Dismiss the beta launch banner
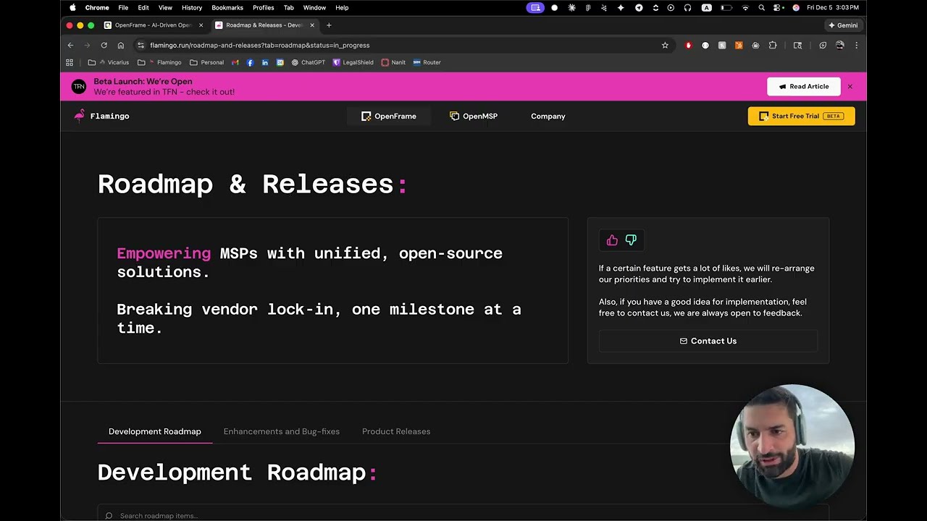 (850, 87)
